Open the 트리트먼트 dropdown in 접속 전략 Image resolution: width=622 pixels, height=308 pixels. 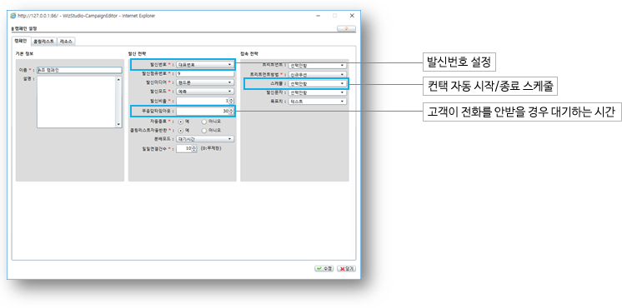[318, 65]
